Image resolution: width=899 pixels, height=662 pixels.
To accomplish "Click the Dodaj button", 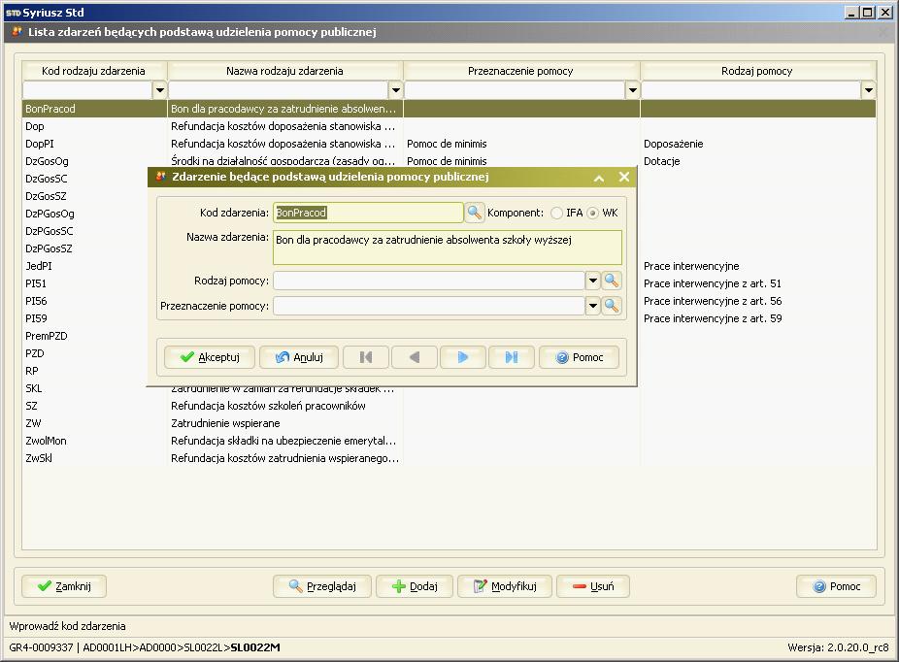I will 415,586.
